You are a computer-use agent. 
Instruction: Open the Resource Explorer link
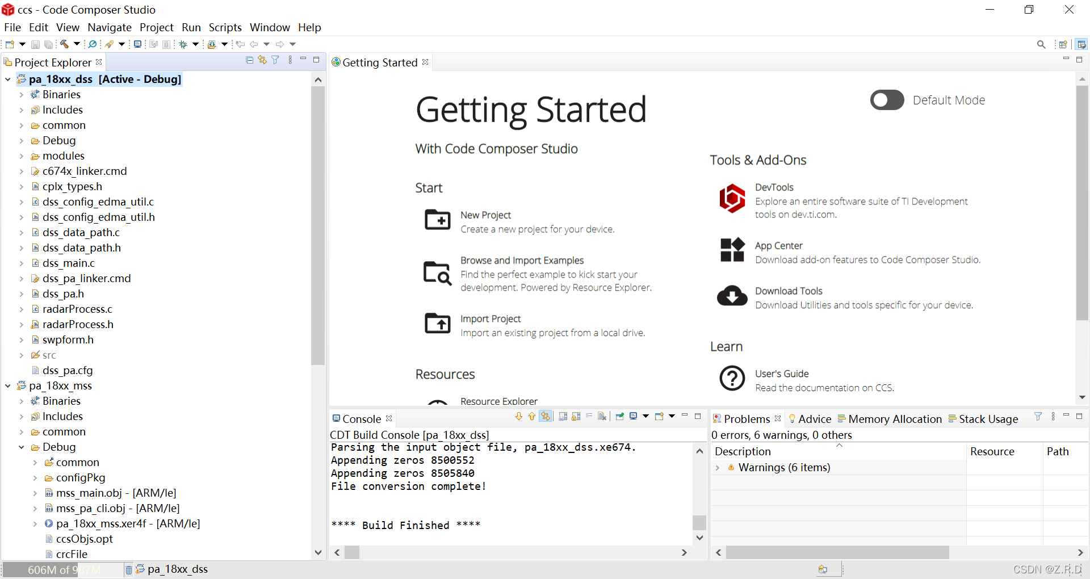[498, 401]
